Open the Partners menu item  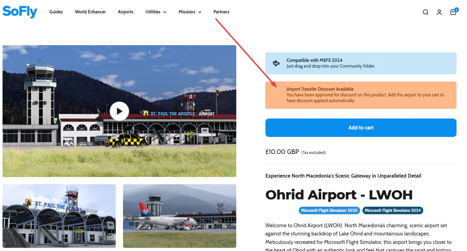tap(221, 12)
